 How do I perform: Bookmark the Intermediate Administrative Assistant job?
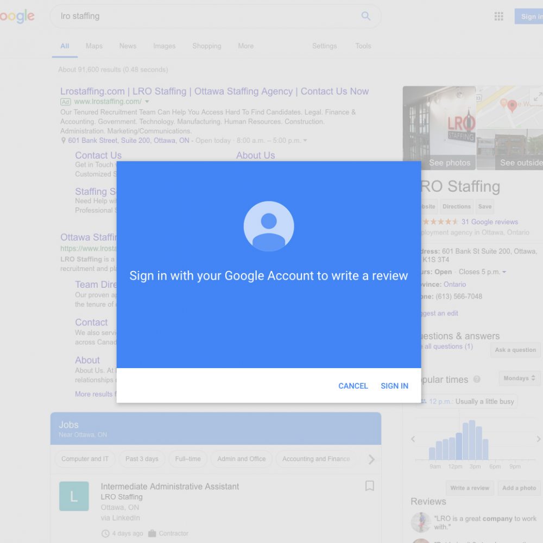point(369,486)
